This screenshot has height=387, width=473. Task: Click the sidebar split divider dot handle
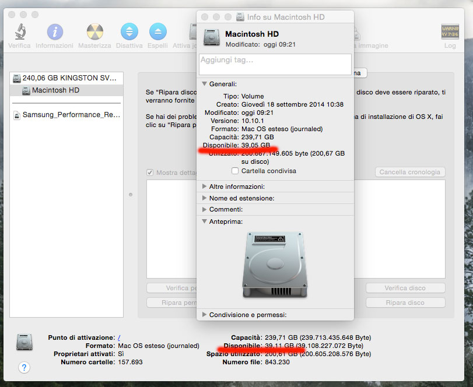(x=131, y=195)
